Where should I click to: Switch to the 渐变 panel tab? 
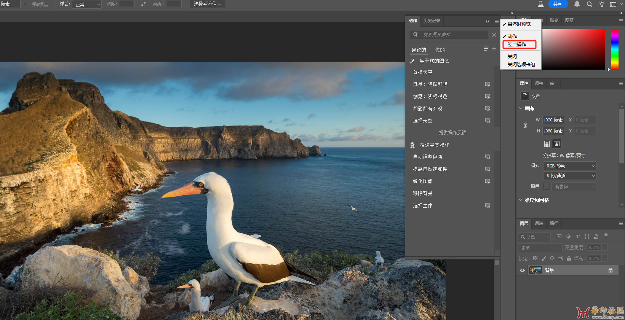click(554, 20)
